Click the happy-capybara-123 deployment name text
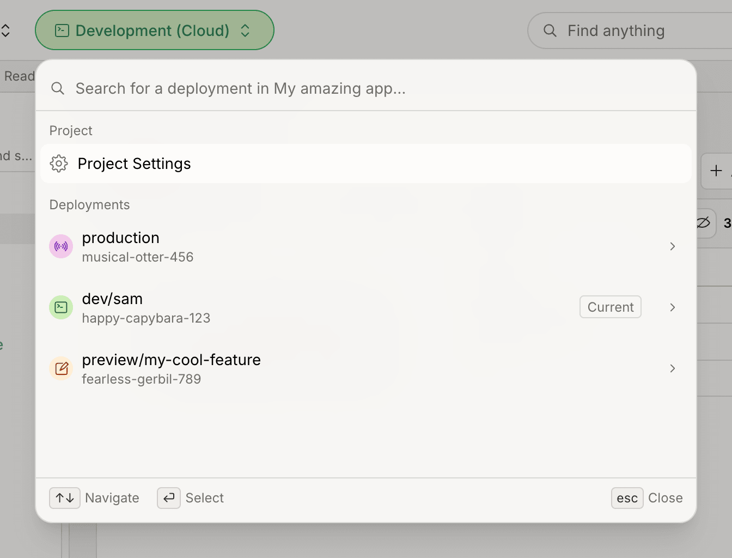The height and width of the screenshot is (558, 732). [x=146, y=318]
